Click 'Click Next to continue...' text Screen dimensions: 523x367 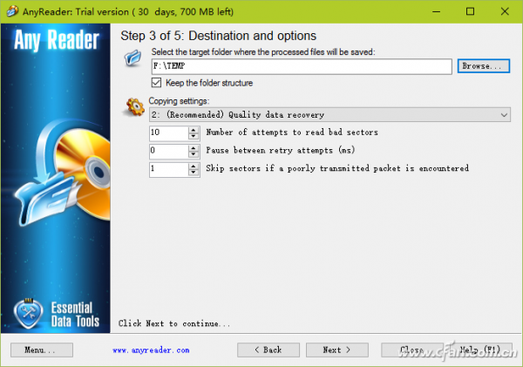point(174,323)
